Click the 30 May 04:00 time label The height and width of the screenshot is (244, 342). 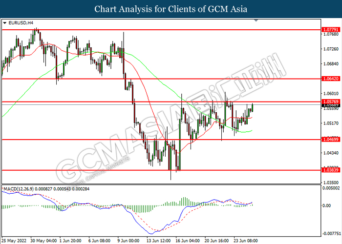pos(43,241)
